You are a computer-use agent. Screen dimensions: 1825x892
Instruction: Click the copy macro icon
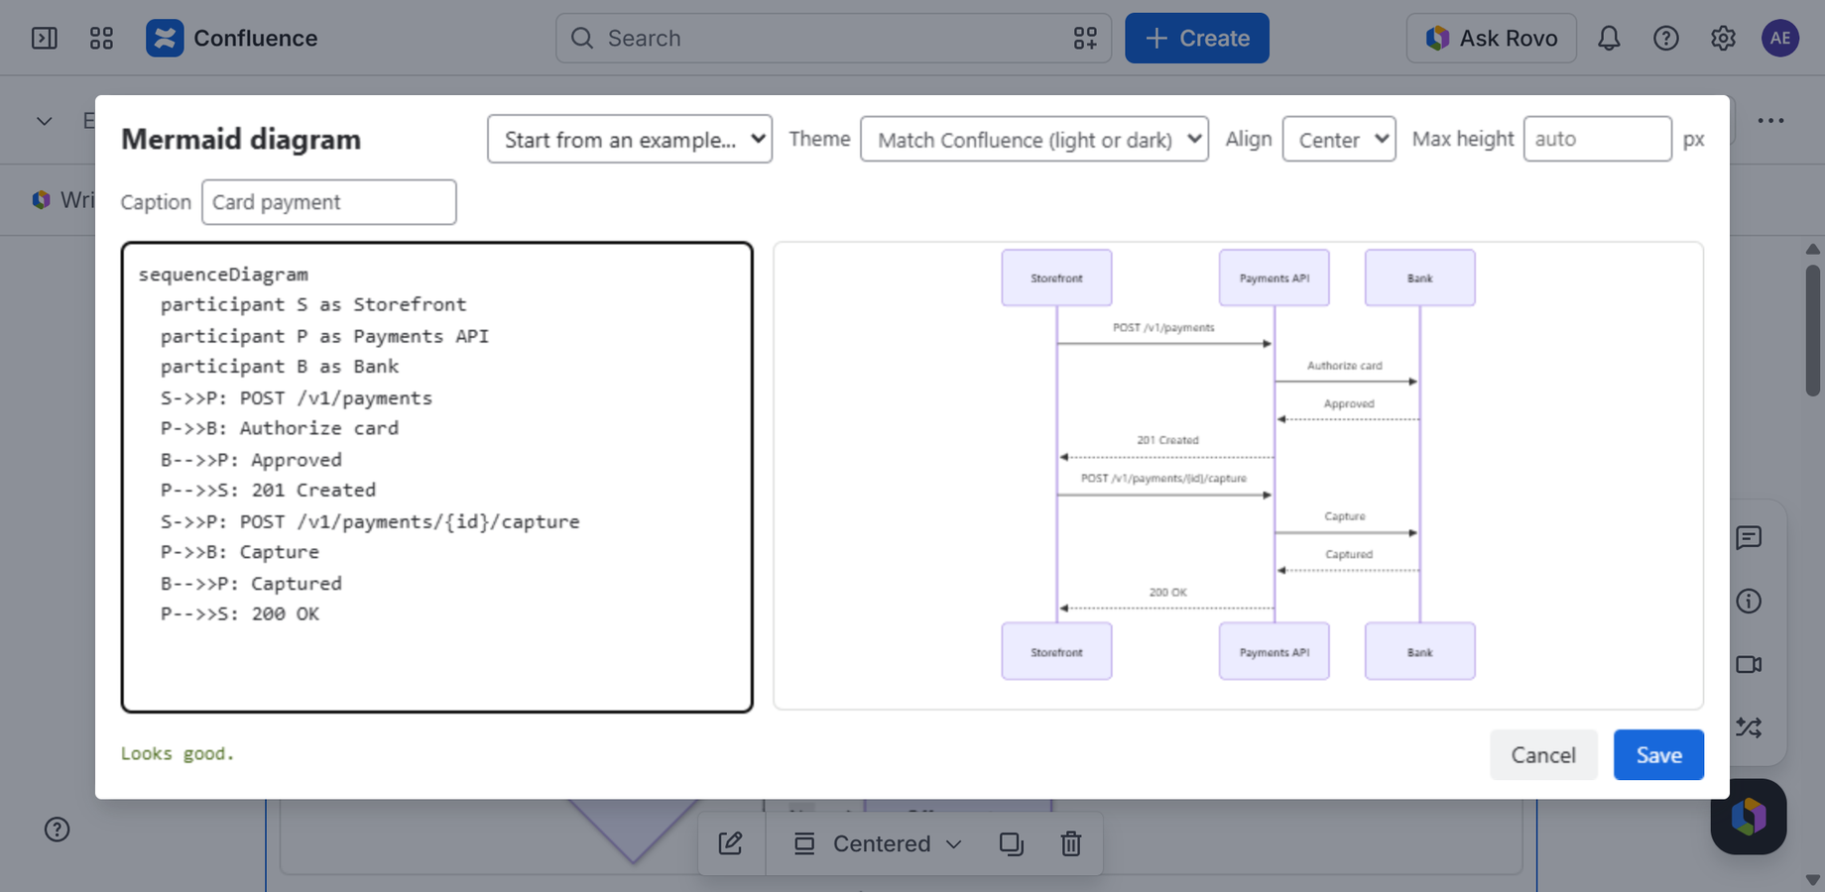click(1012, 843)
